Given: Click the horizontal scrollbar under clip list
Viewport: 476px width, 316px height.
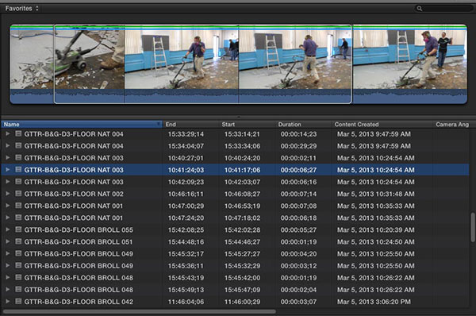Looking at the screenshot, I should tap(140, 311).
